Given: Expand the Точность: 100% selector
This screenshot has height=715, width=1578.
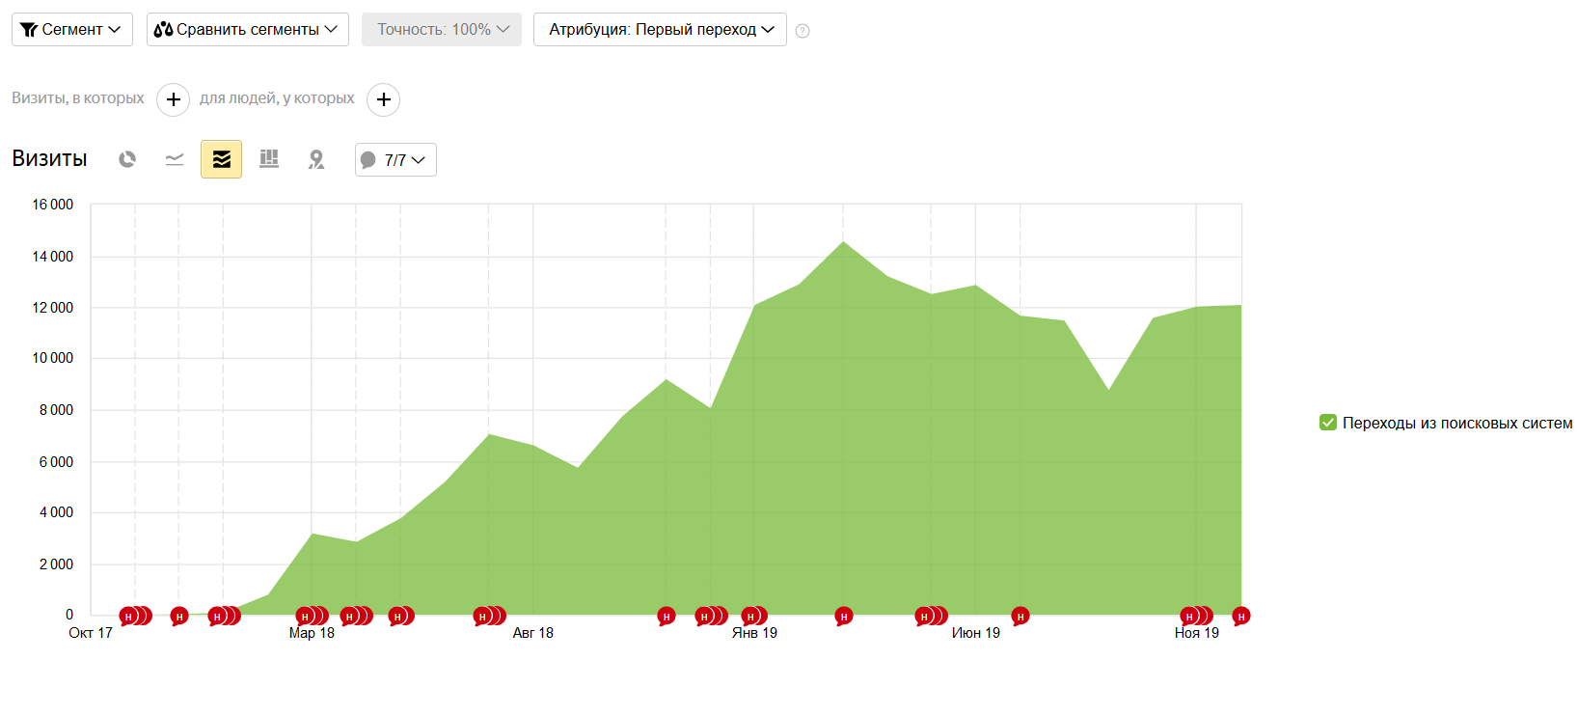Looking at the screenshot, I should pyautogui.click(x=442, y=30).
